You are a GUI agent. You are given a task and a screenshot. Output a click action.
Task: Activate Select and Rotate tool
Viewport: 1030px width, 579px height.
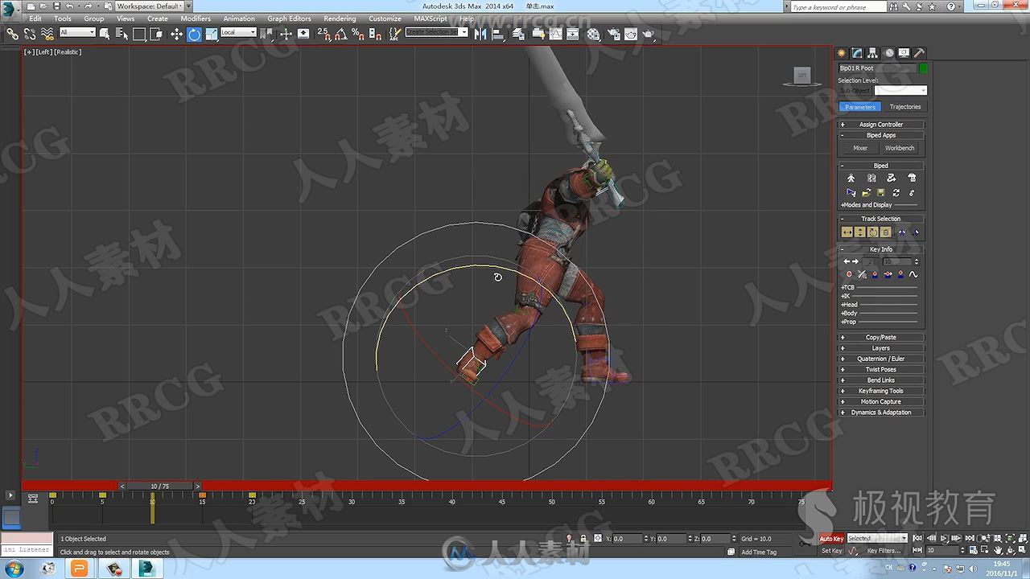click(x=194, y=34)
